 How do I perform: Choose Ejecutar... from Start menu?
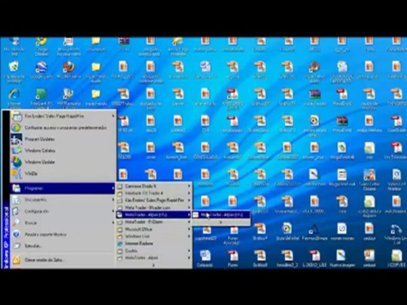[x=63, y=246]
